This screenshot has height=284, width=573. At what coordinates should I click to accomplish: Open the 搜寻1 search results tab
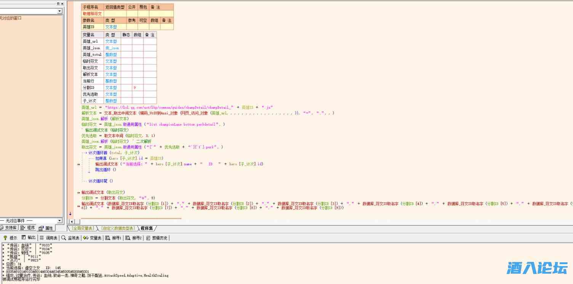(114, 238)
